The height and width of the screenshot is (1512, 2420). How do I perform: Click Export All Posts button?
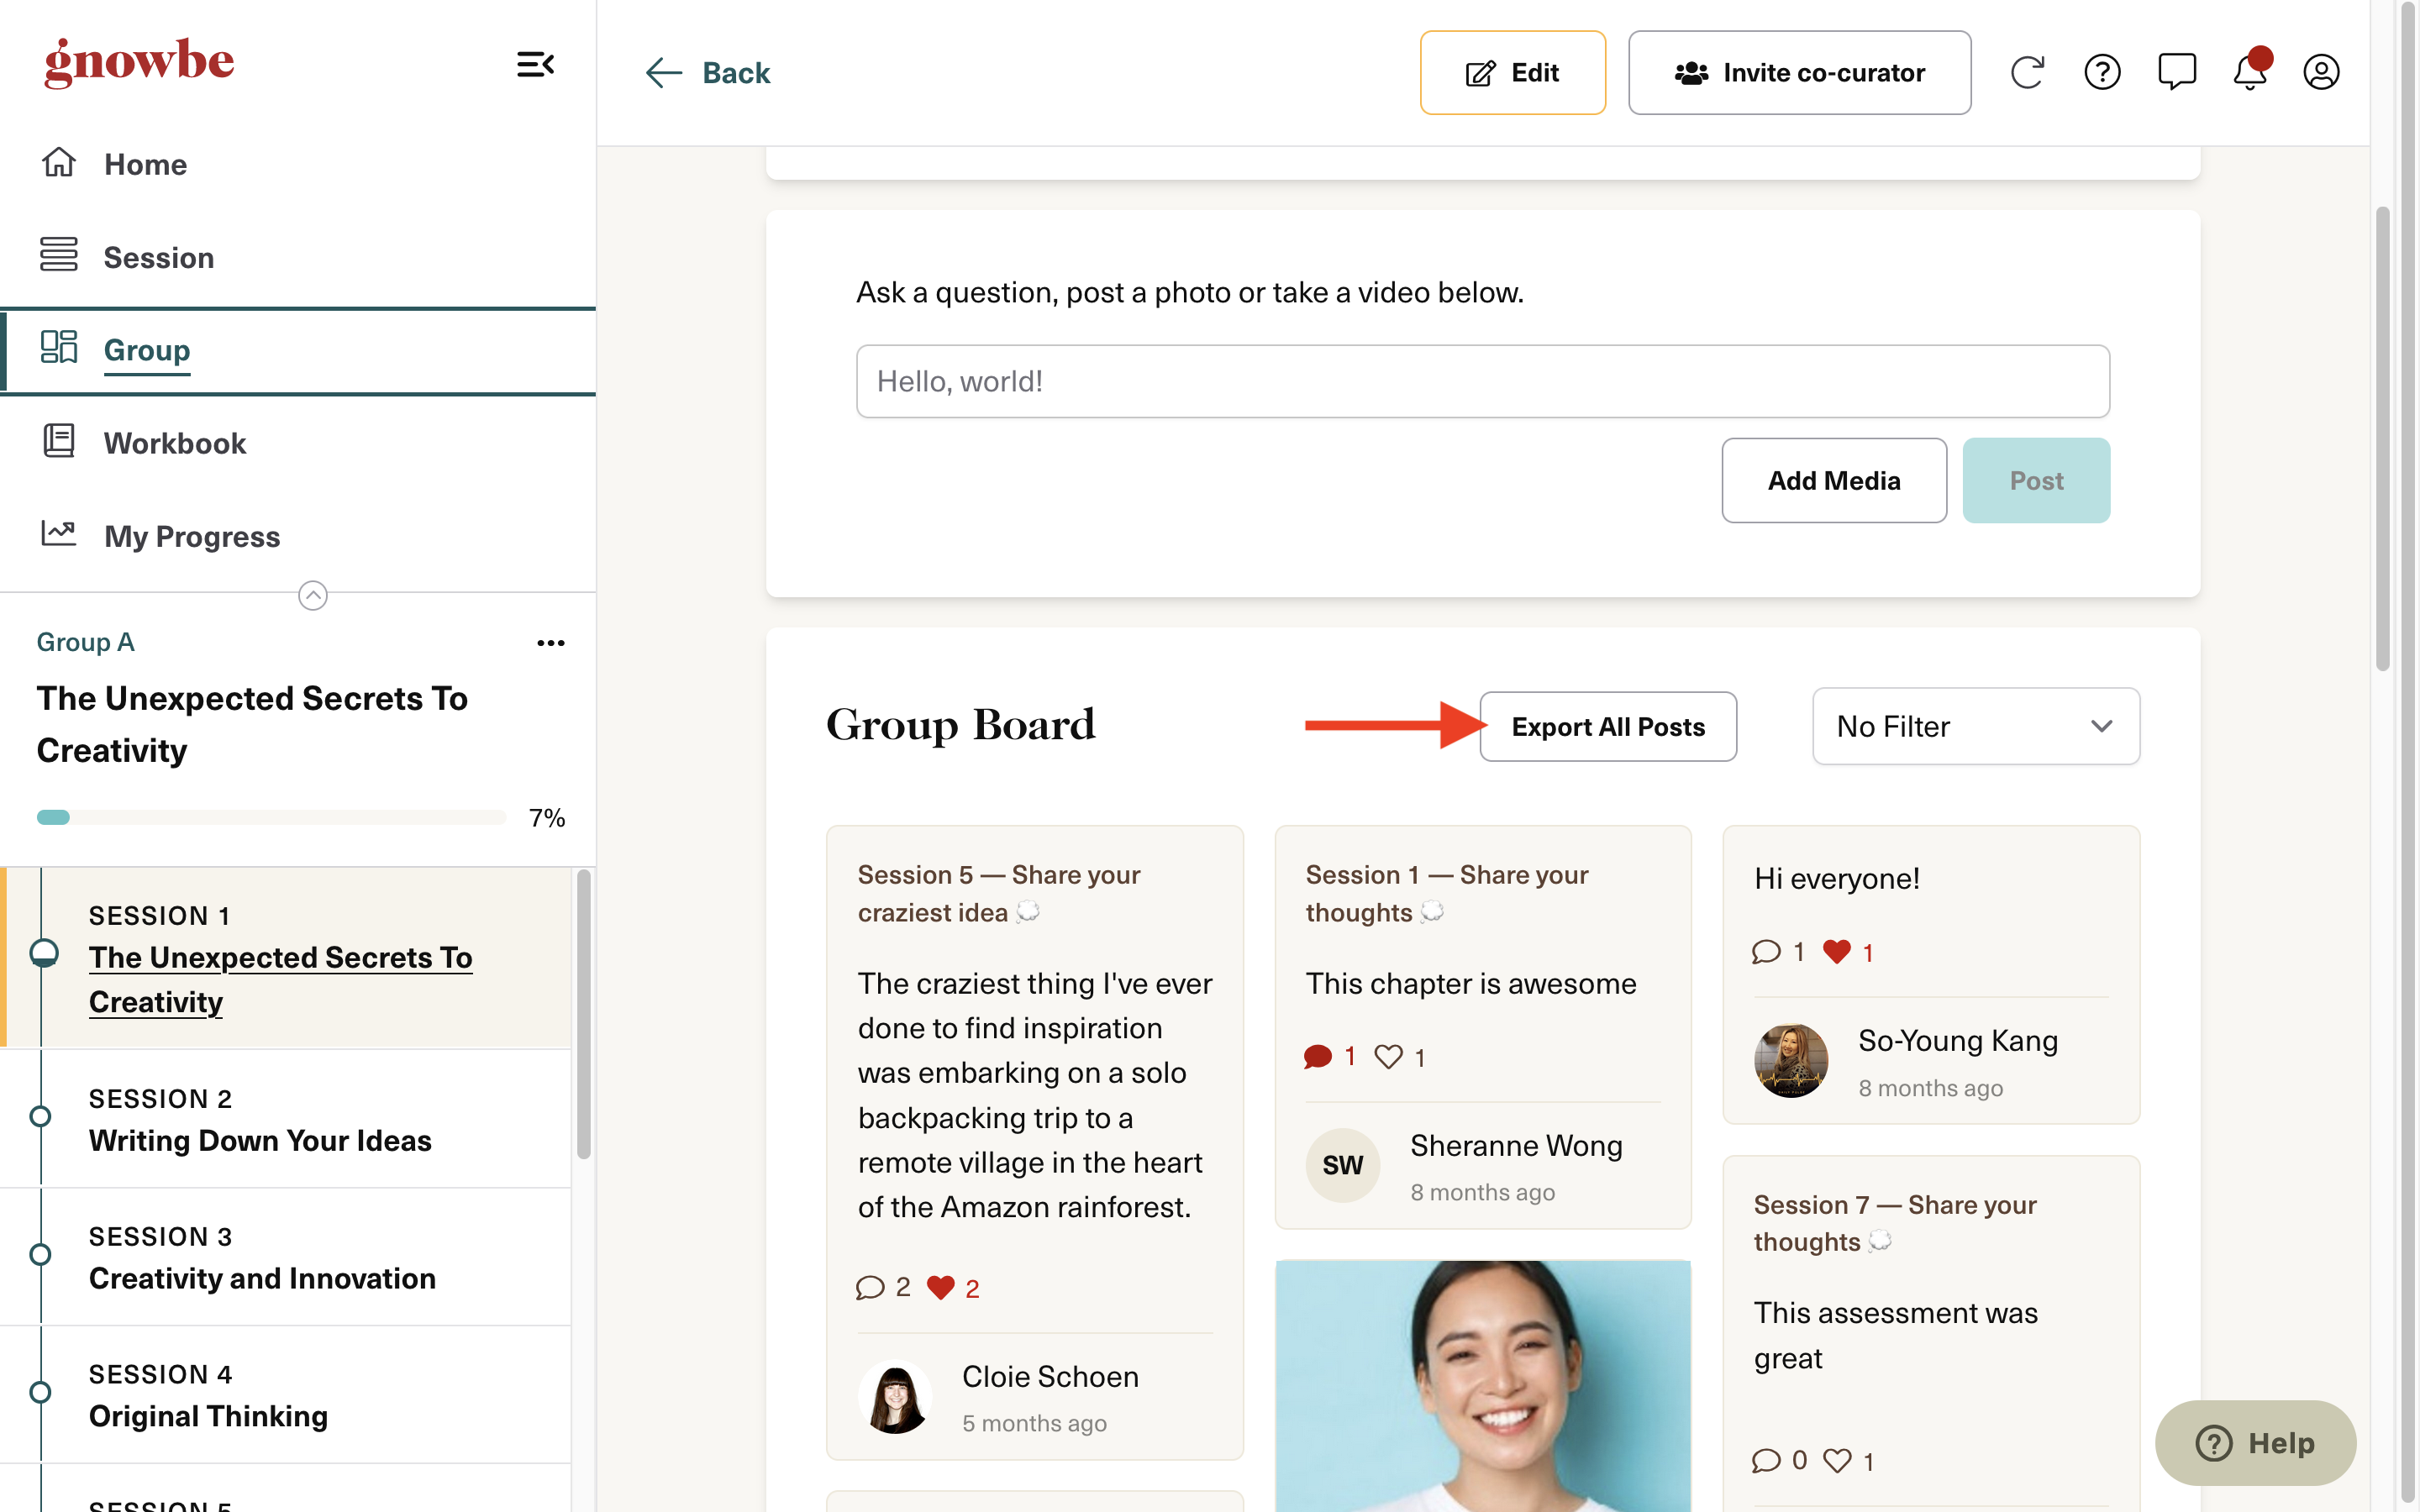tap(1608, 726)
